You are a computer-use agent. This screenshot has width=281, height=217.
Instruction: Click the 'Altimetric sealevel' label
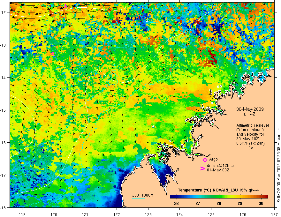point(253,125)
